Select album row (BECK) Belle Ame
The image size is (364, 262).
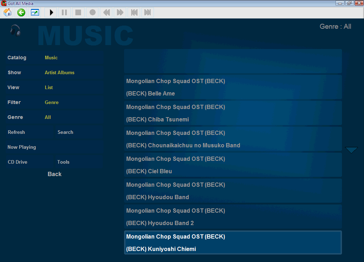coord(233,87)
